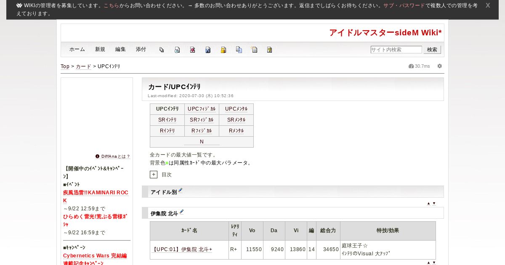Open the SRﾒﾝﾀﾙ card list link
Image resolution: width=505 pixels, height=265 pixels.
(x=236, y=120)
